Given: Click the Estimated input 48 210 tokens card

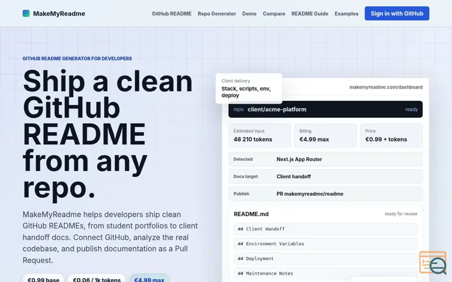Looking at the screenshot, I should coord(260,135).
